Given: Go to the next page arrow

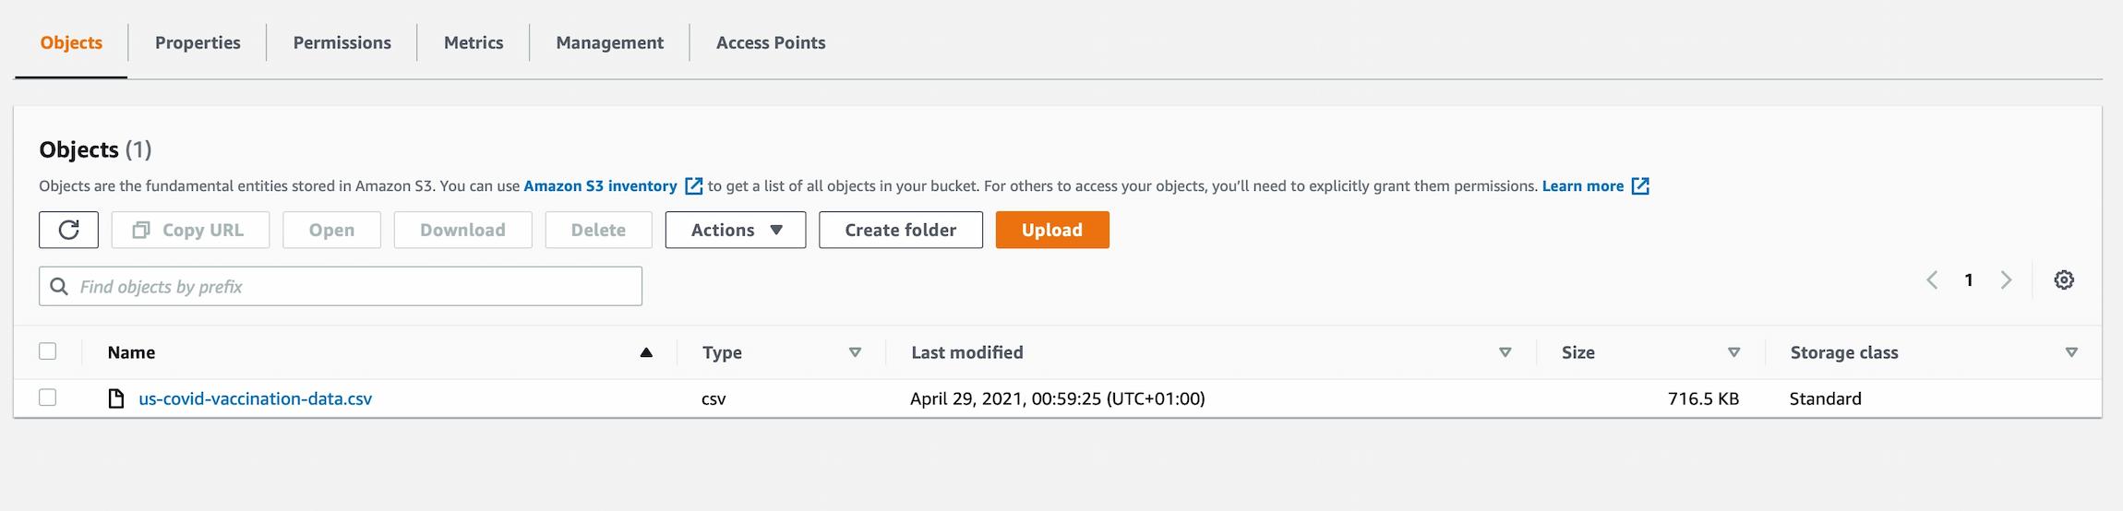Looking at the screenshot, I should 2006,279.
